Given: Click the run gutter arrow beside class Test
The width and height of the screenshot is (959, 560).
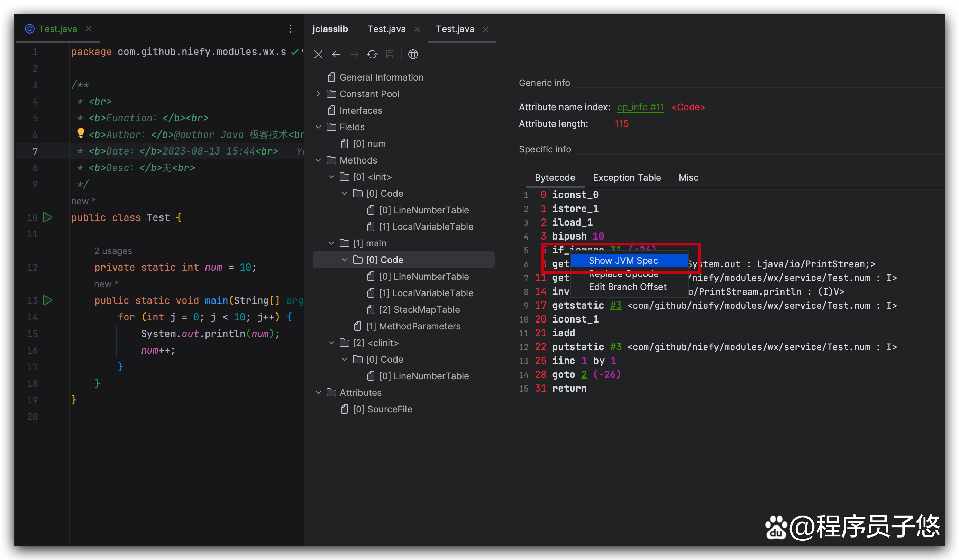Looking at the screenshot, I should 48,217.
